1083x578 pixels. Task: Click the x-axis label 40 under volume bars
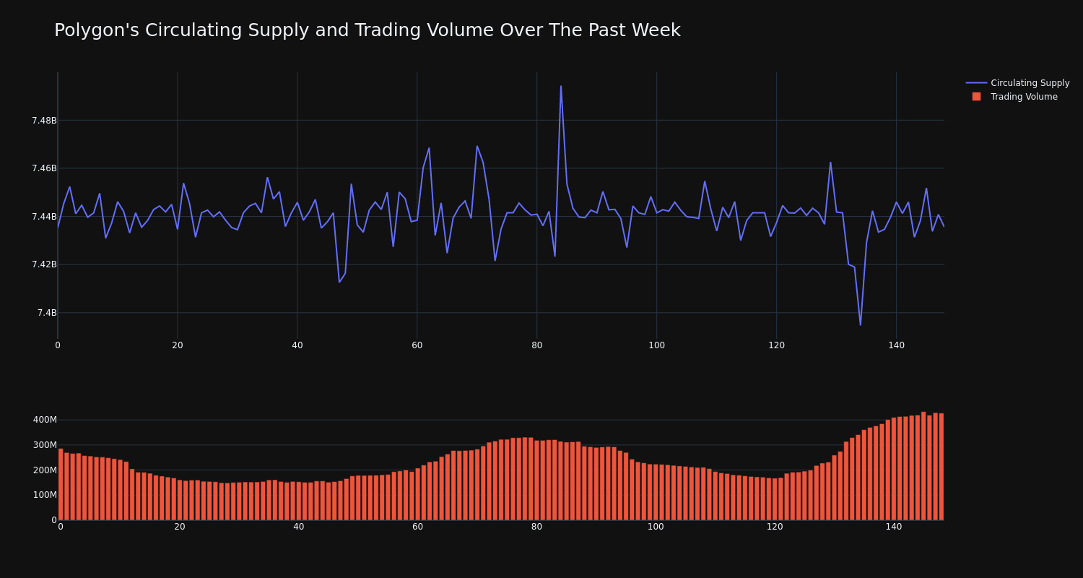pyautogui.click(x=299, y=527)
